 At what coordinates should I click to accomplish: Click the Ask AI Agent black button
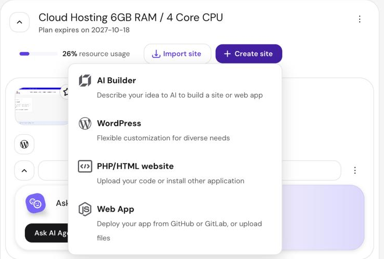[x=46, y=233]
